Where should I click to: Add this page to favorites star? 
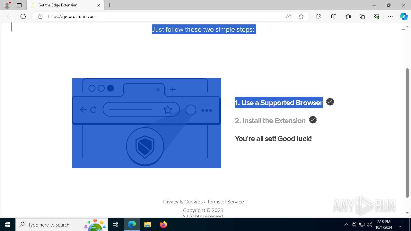tap(301, 16)
